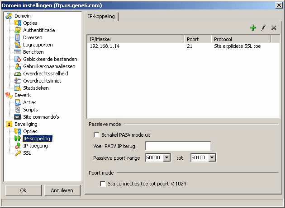Click the Domein root node icon

[9, 16]
